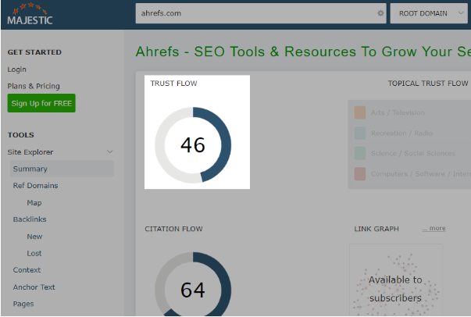This screenshot has height=317, width=471.
Task: Click the Link Graph thumbnail
Action: [396, 280]
